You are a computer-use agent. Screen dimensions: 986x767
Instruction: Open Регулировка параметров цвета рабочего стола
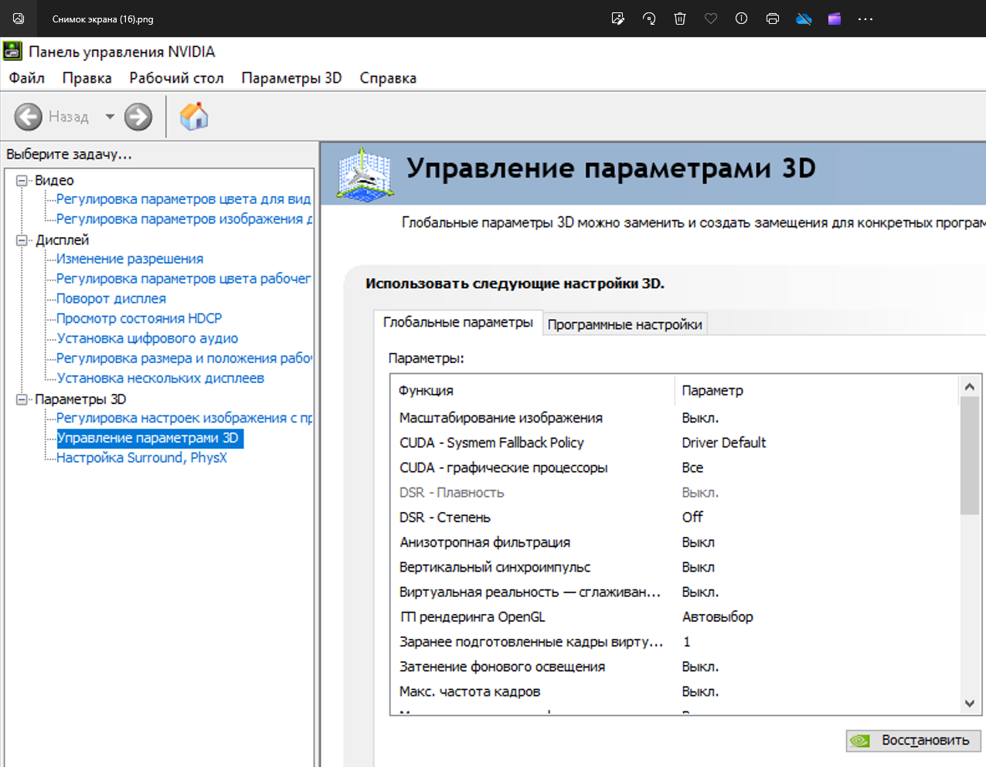[183, 279]
